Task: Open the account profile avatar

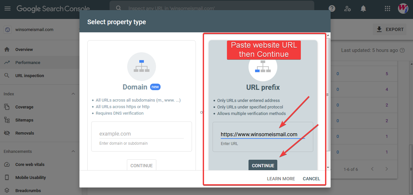Action: [403, 9]
